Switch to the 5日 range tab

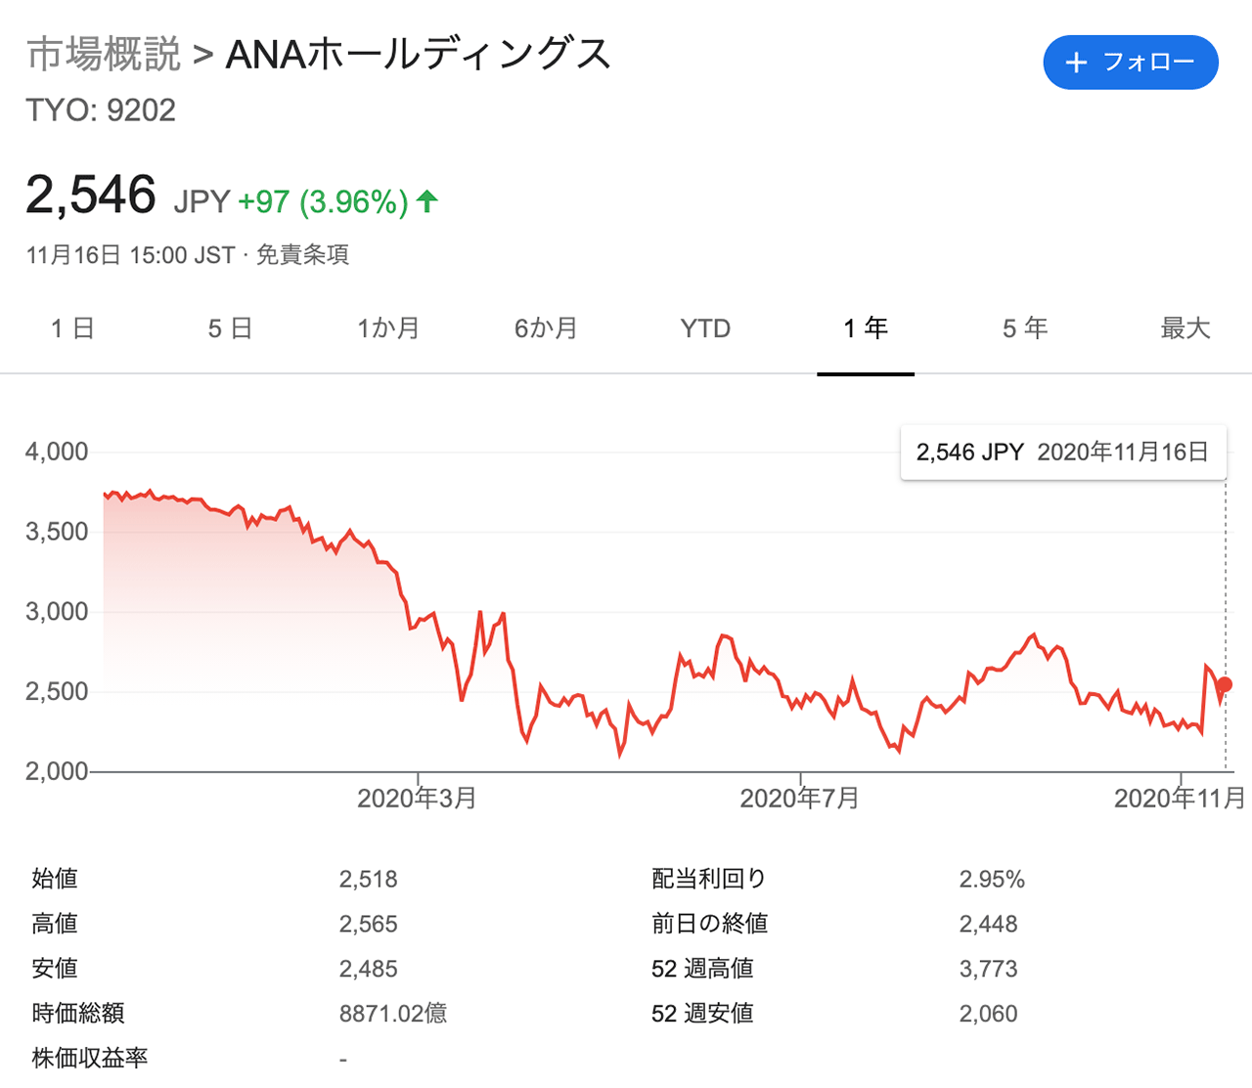[230, 328]
